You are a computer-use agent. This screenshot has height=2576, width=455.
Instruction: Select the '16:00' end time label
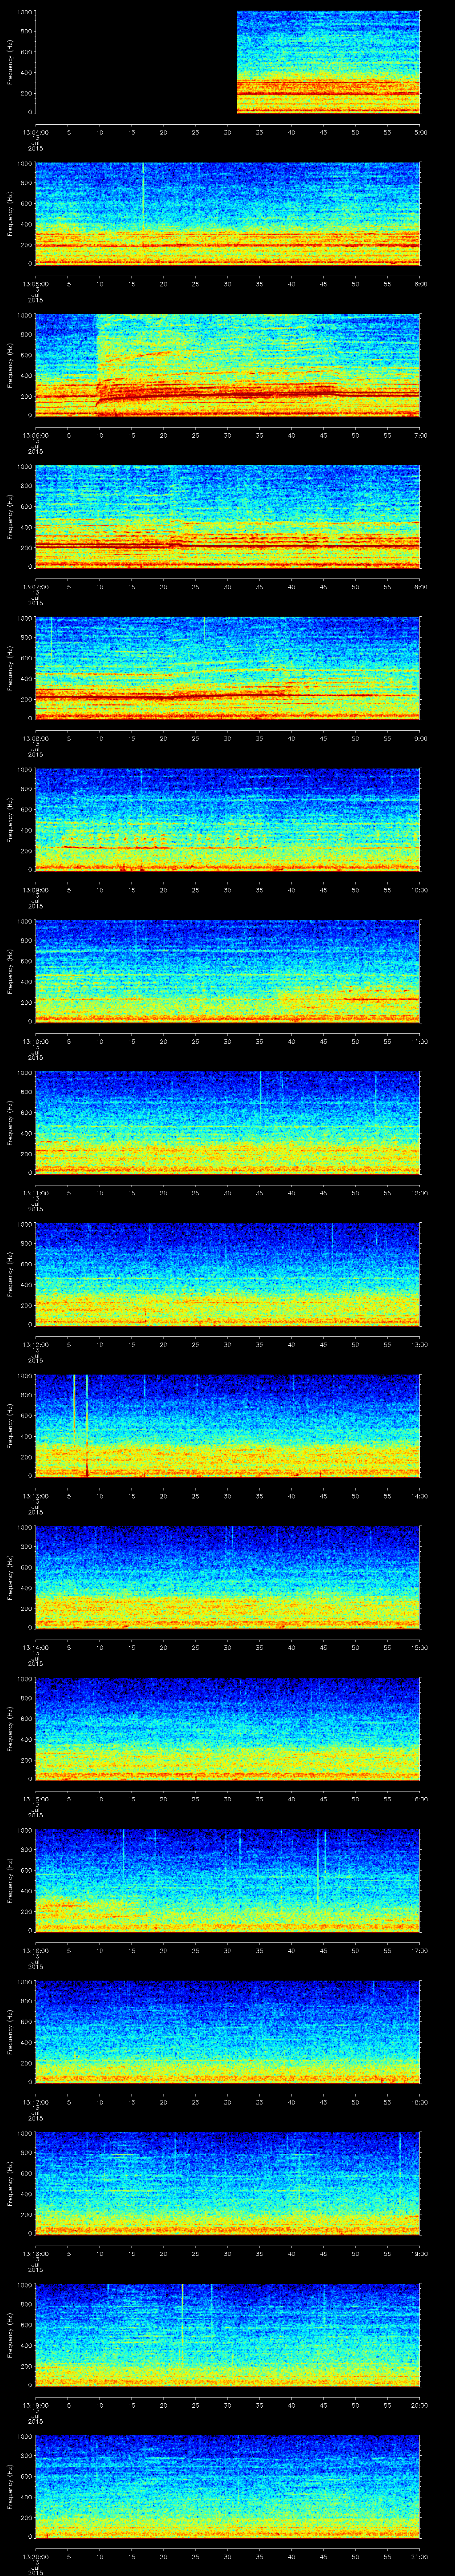(420, 1799)
